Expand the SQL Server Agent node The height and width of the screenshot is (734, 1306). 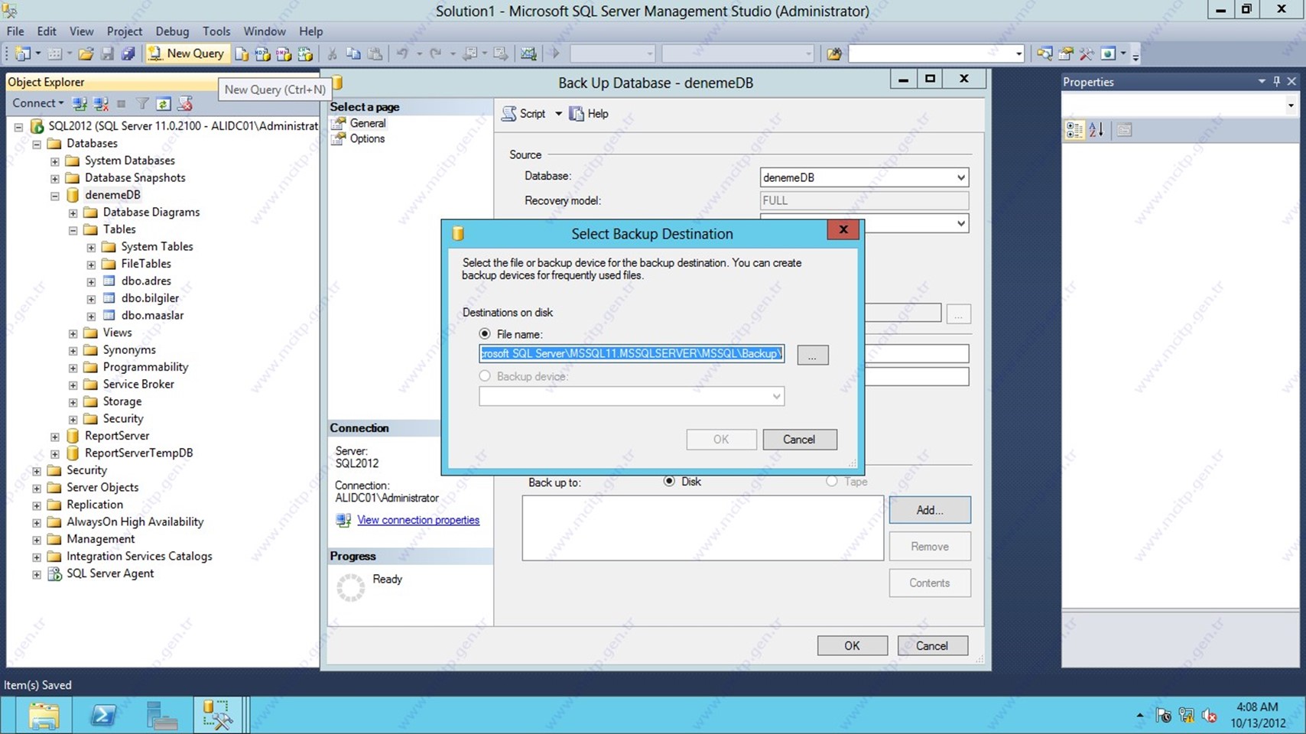(37, 574)
